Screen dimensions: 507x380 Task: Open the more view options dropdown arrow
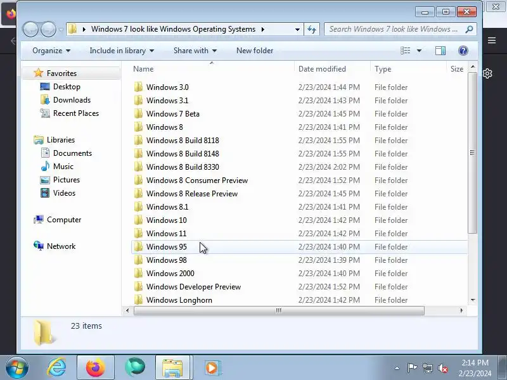coord(419,51)
